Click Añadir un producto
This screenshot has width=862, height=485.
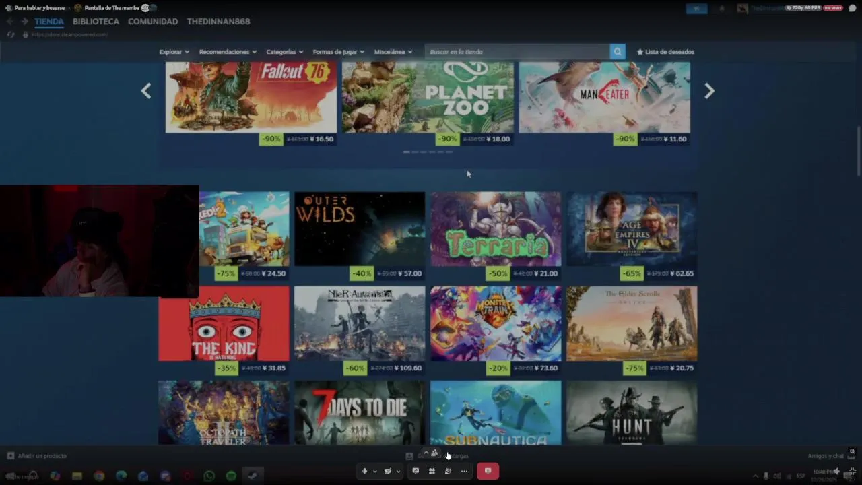[x=37, y=456]
